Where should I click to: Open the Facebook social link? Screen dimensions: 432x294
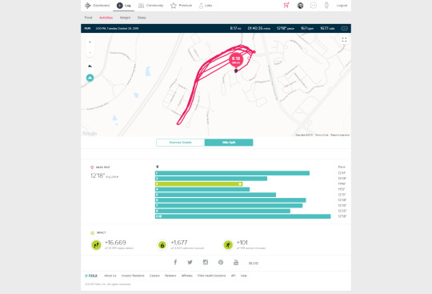[175, 262]
